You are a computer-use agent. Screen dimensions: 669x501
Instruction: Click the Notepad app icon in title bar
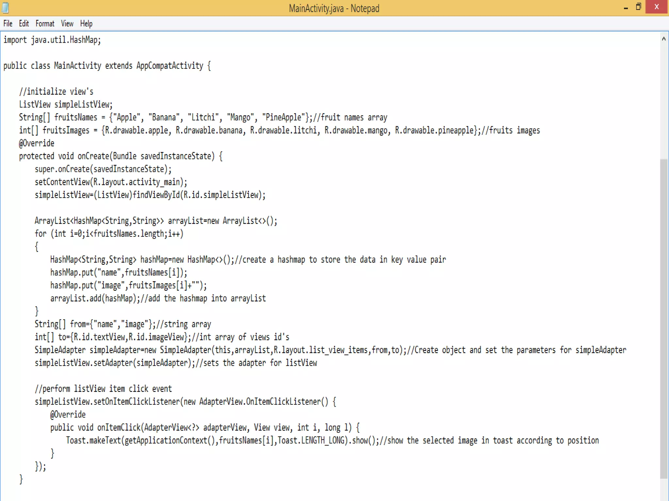[5, 8]
